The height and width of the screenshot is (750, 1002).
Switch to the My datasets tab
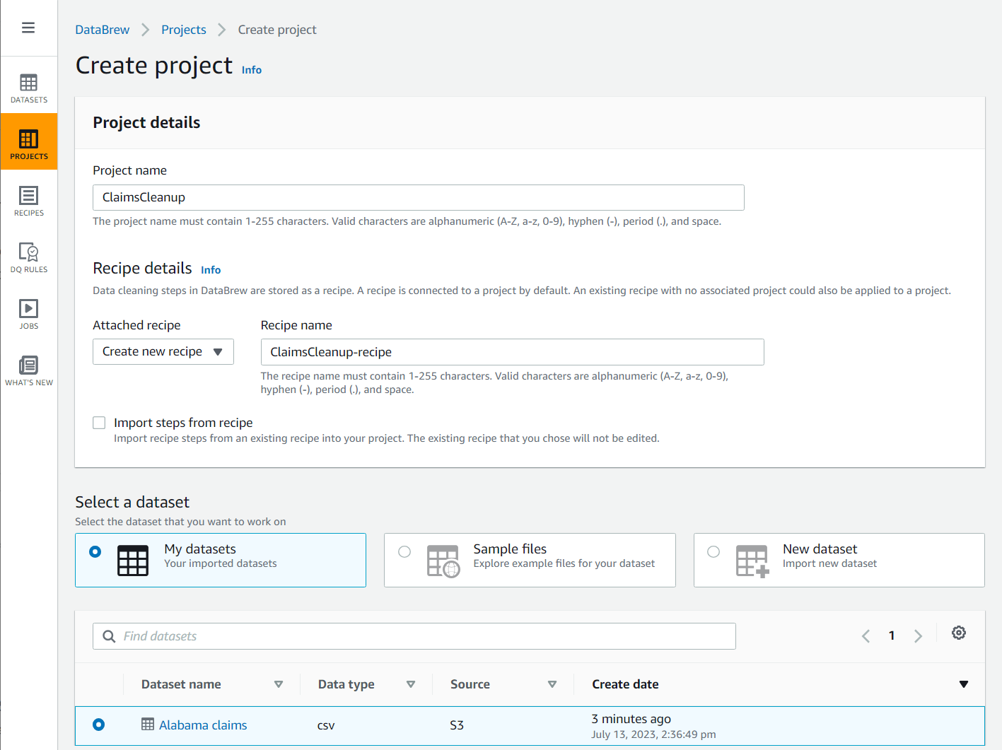point(220,560)
